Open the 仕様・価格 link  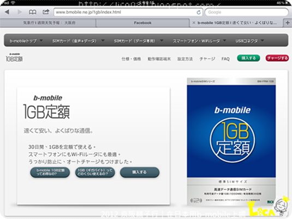click(x=131, y=59)
